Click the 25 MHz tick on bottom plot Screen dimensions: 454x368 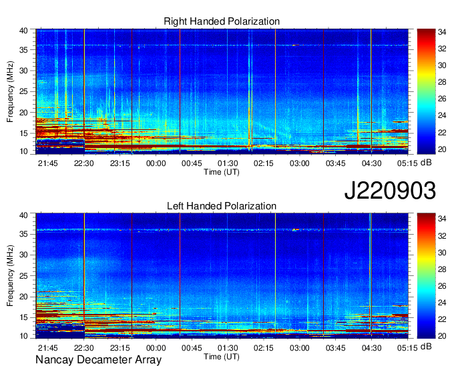(x=24, y=276)
